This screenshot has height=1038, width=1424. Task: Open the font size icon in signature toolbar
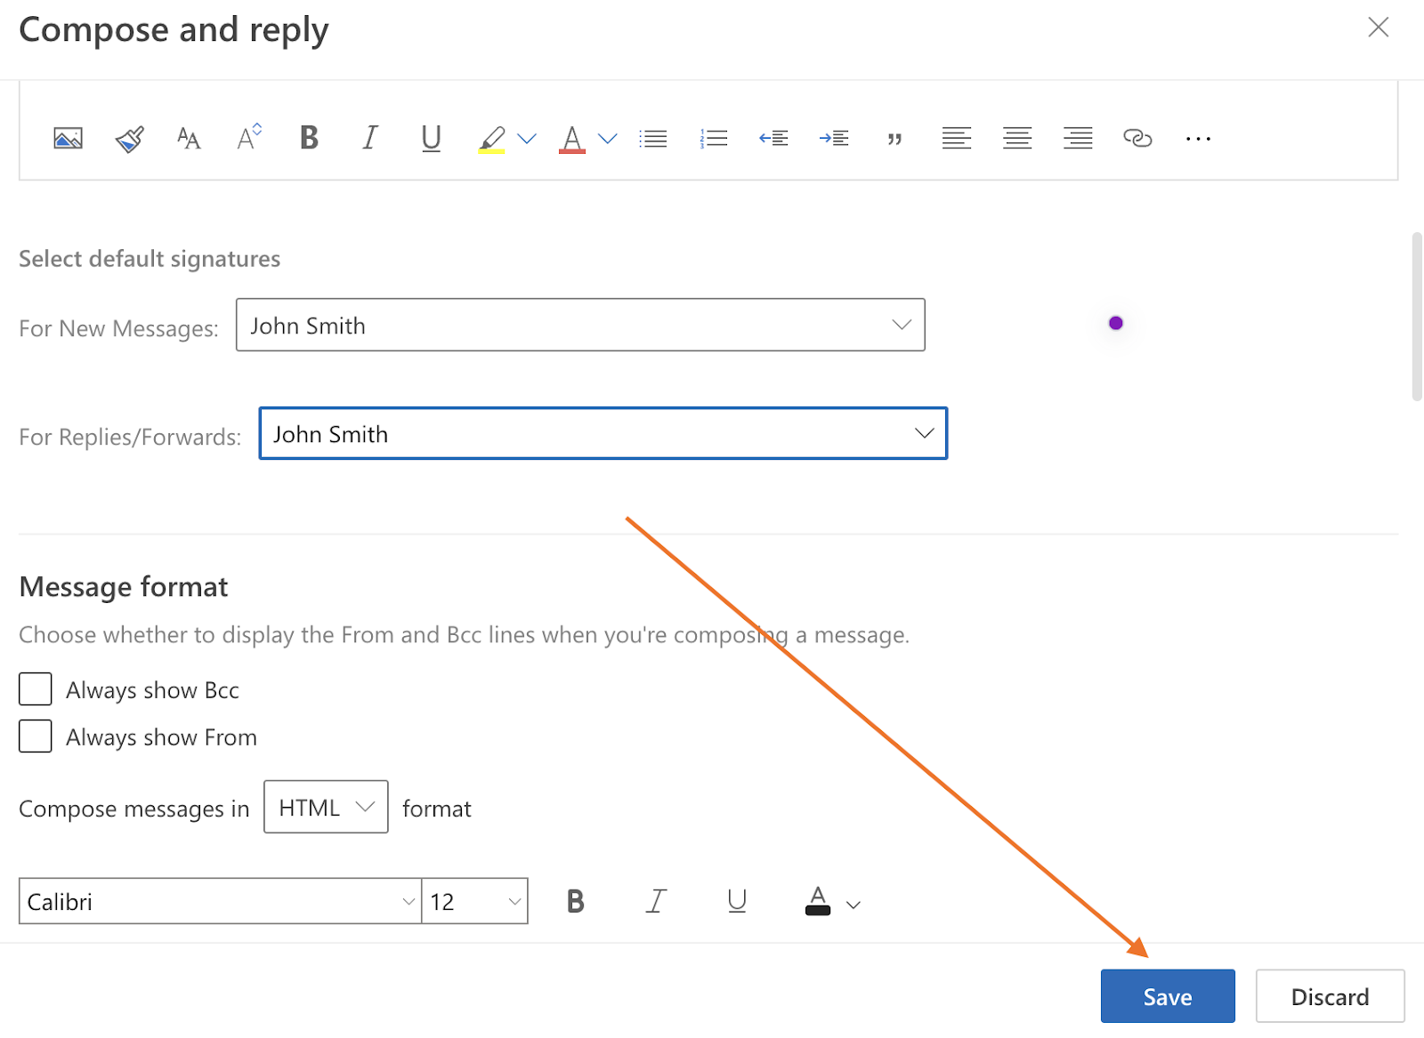[189, 139]
